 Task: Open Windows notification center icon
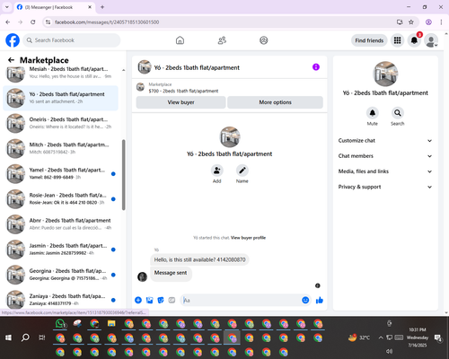point(438,338)
